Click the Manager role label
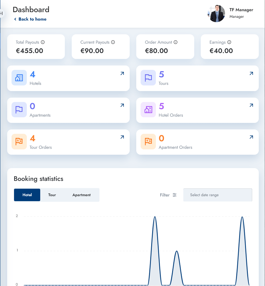The image size is (265, 286). point(237,17)
